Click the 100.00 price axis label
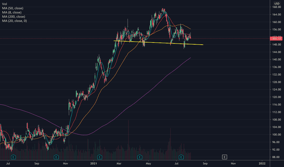Screen dimensions: 284x167 pyautogui.click(x=277, y=135)
